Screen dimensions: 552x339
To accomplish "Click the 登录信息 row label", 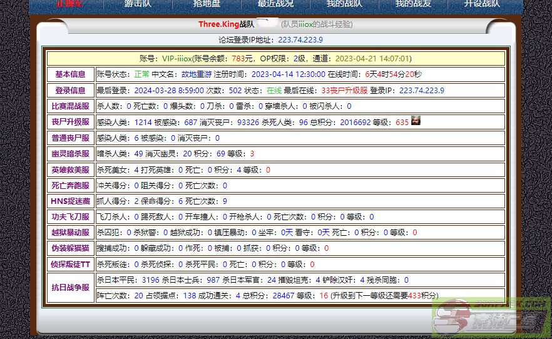I will point(70,91).
